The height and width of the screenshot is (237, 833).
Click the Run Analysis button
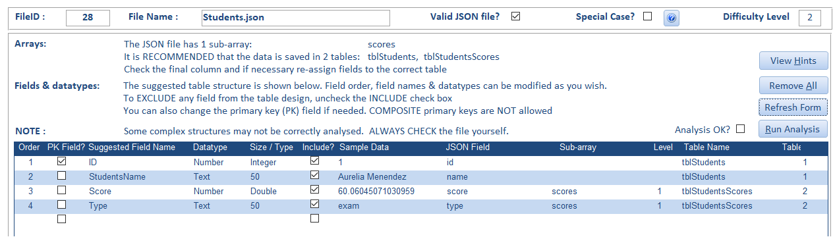point(793,129)
